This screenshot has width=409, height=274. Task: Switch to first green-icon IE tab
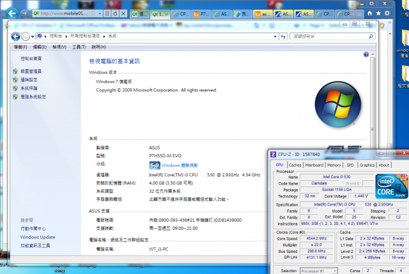pyautogui.click(x=139, y=14)
